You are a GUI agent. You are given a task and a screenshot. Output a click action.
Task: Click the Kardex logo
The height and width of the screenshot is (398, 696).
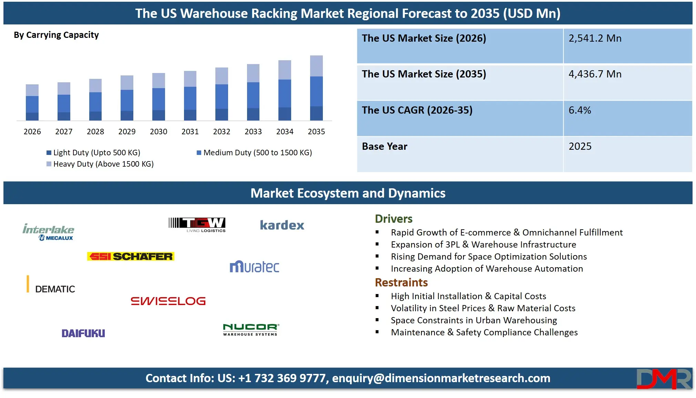(282, 225)
